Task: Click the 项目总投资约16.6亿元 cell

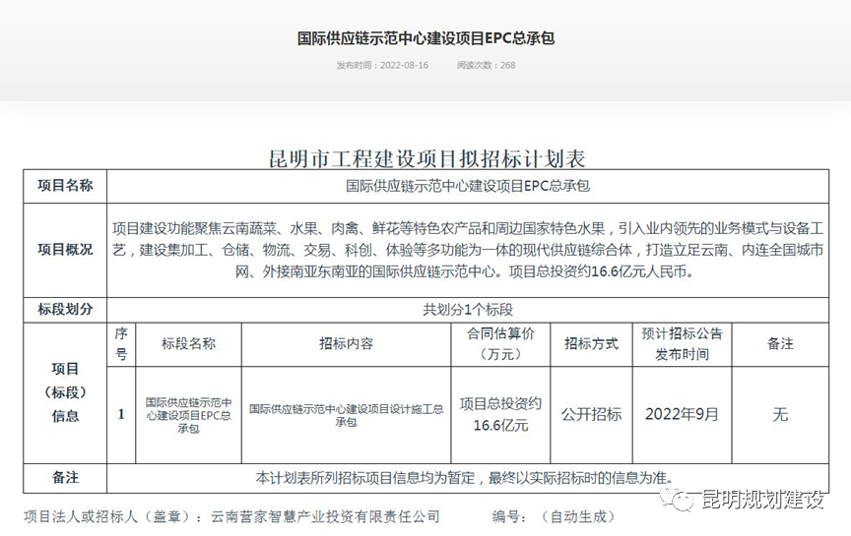Action: coord(500,414)
